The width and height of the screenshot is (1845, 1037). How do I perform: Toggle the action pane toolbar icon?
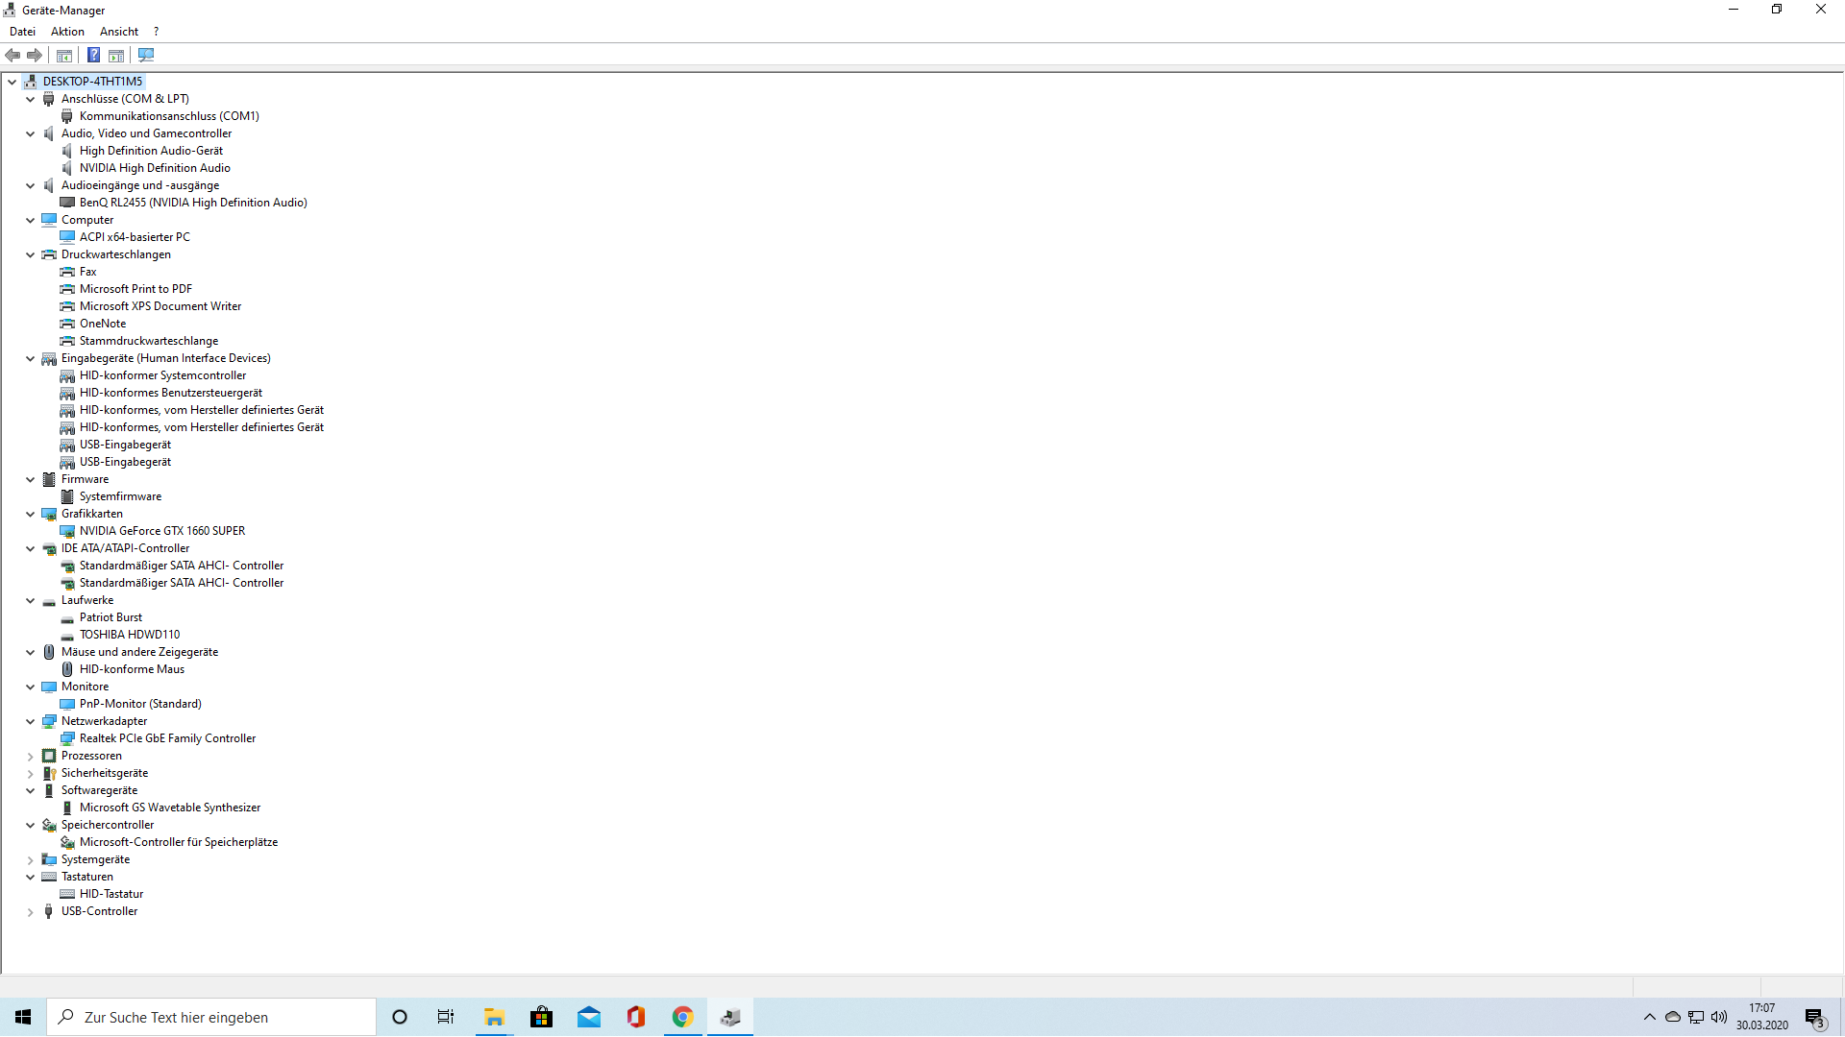116,56
